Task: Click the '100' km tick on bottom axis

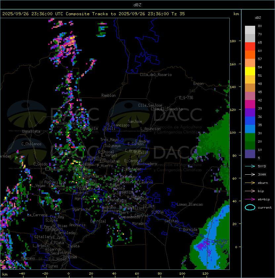Action: click(182, 274)
